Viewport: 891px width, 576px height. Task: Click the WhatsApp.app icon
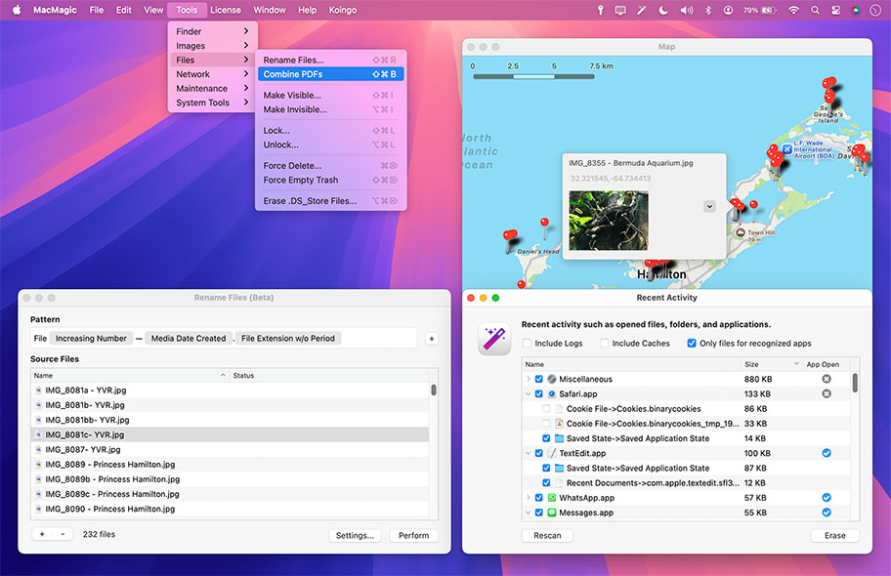551,498
